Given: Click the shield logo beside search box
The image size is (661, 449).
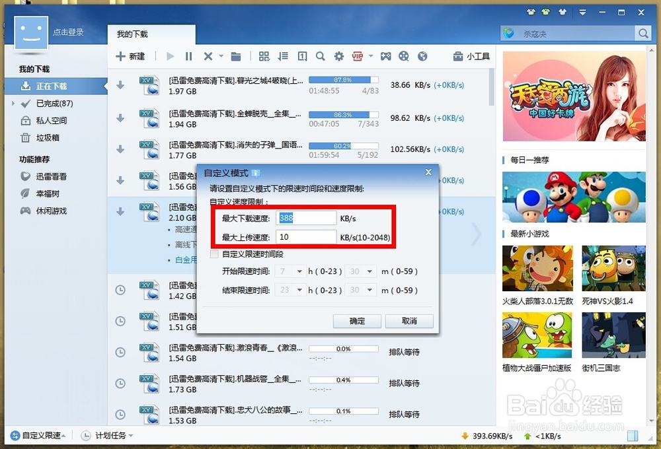Looking at the screenshot, I should tap(509, 33).
